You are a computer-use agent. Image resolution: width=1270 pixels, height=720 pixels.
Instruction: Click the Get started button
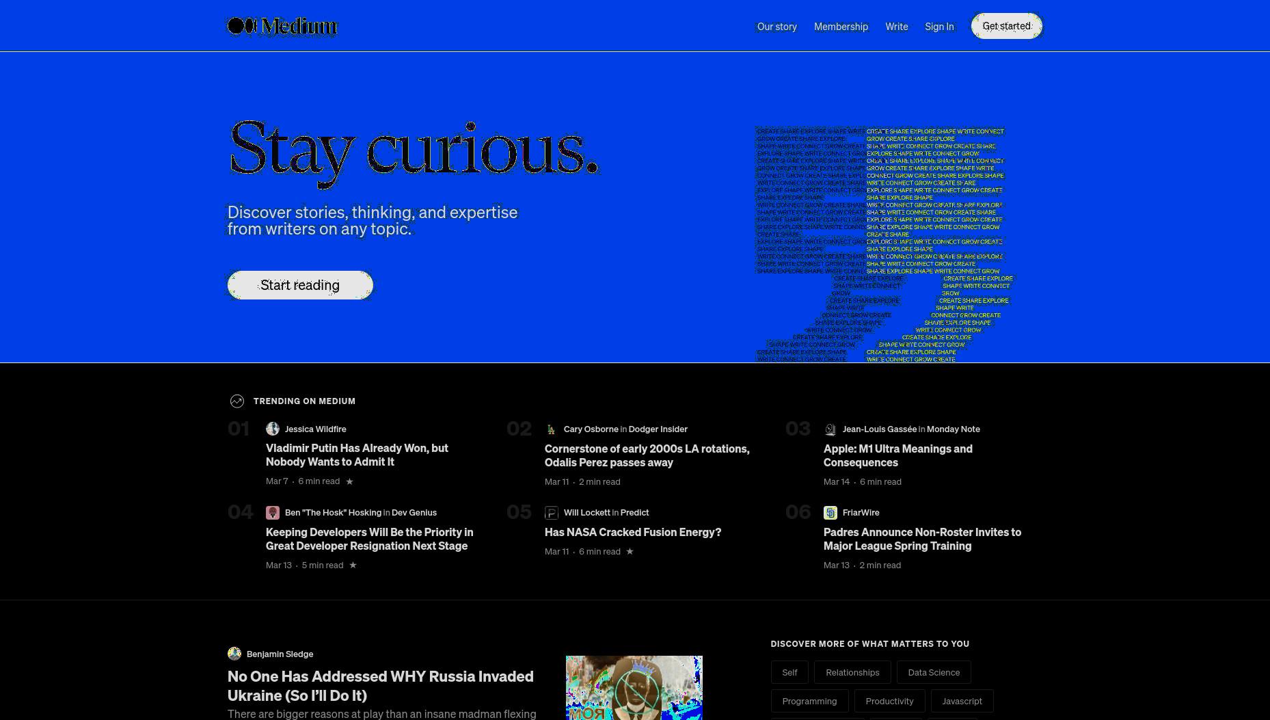1007,26
